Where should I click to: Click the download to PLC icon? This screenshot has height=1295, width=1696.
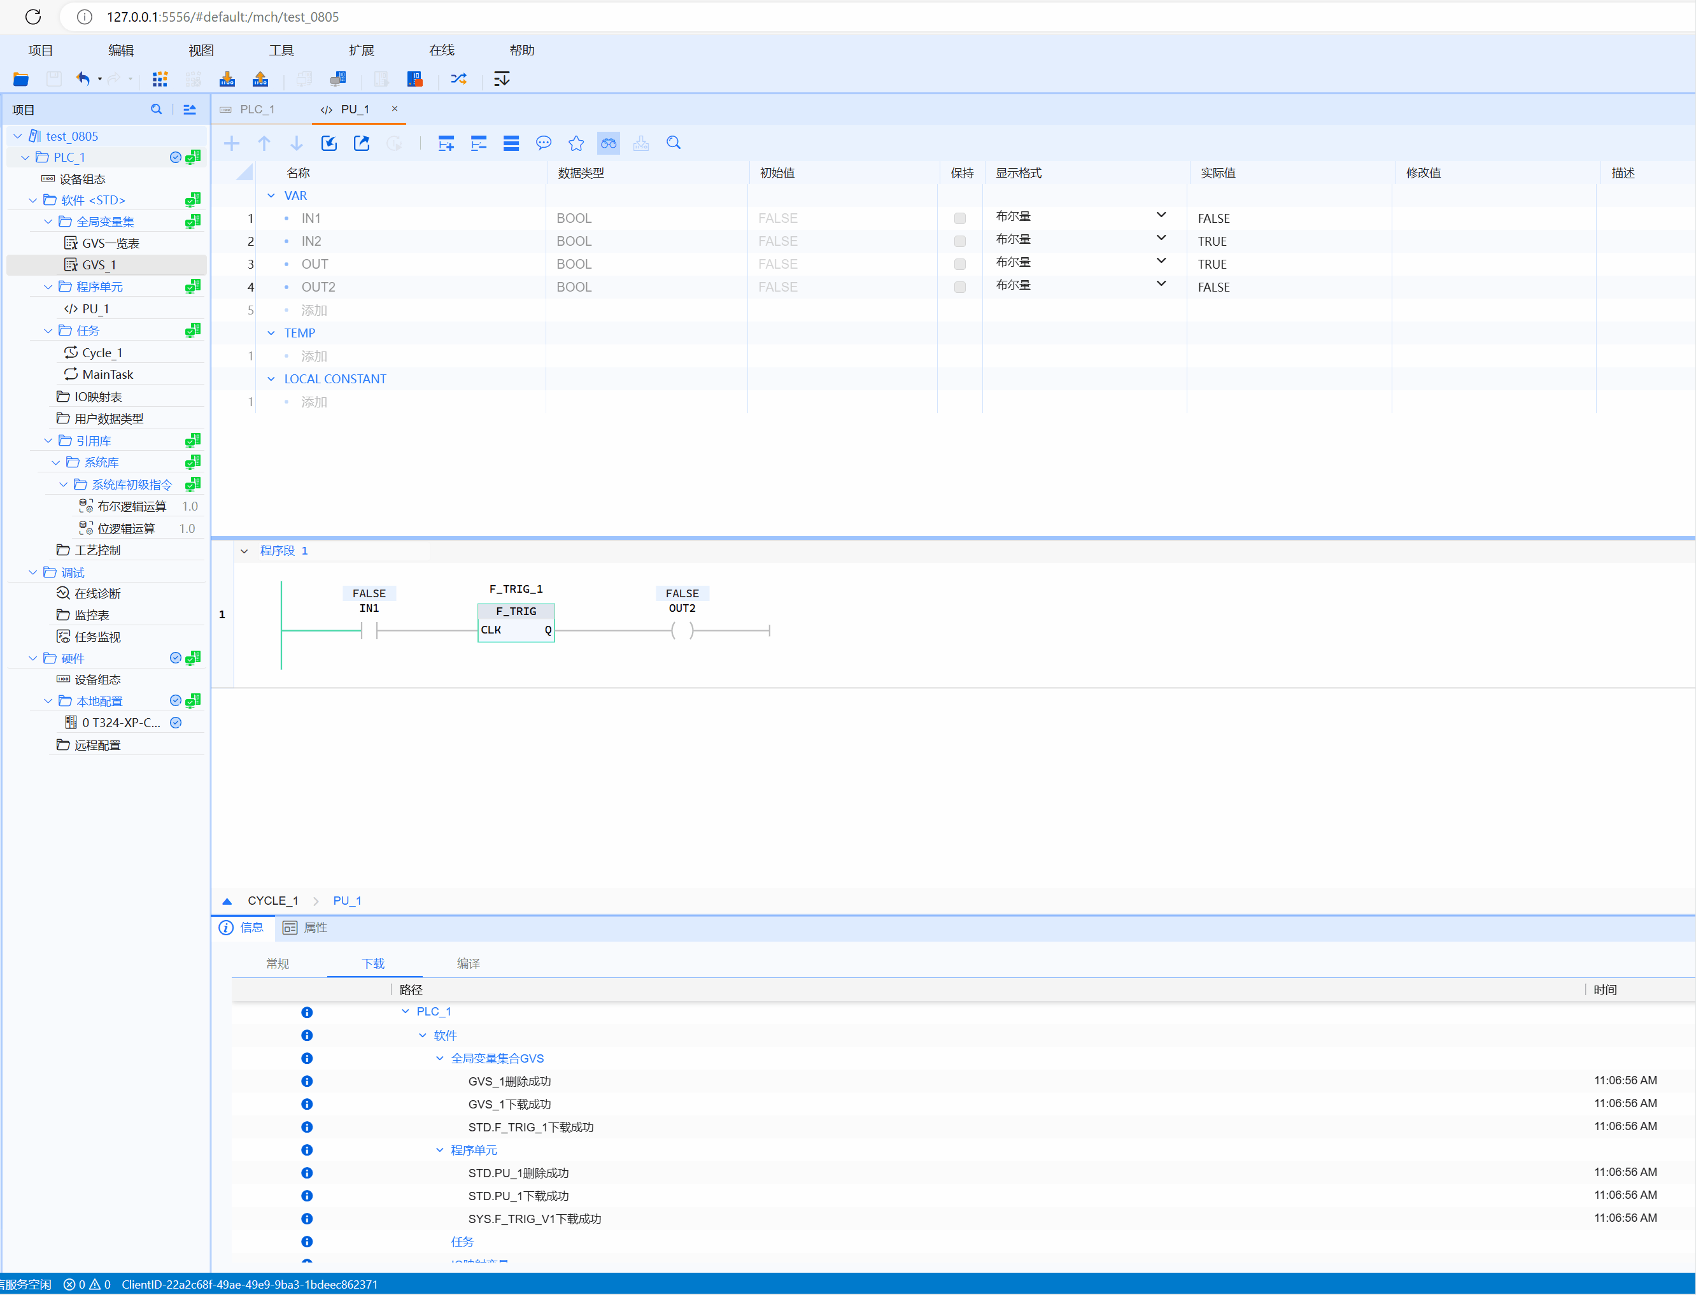click(x=227, y=78)
